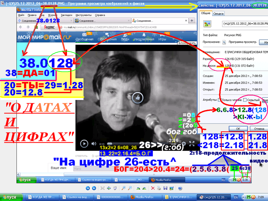Switch to КОГДА ЖЕ ПР... taskbar window
Viewport: 268px width, 201px height.
pos(42,197)
